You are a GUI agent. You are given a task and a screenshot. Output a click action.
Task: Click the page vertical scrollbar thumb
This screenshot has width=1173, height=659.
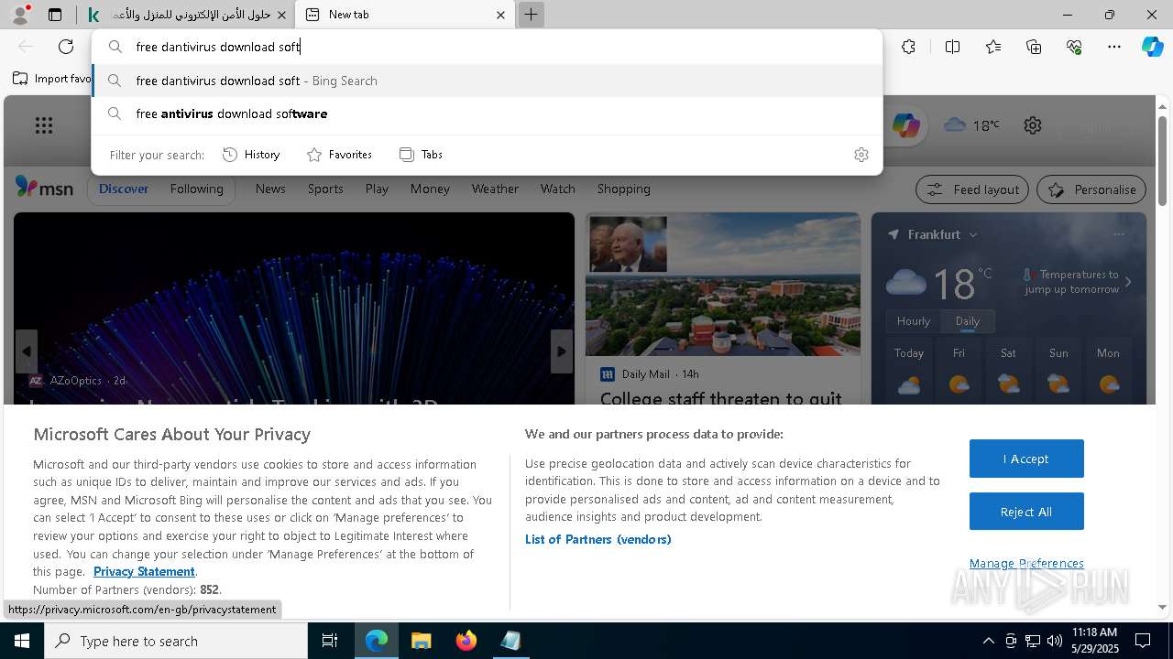(x=1162, y=160)
